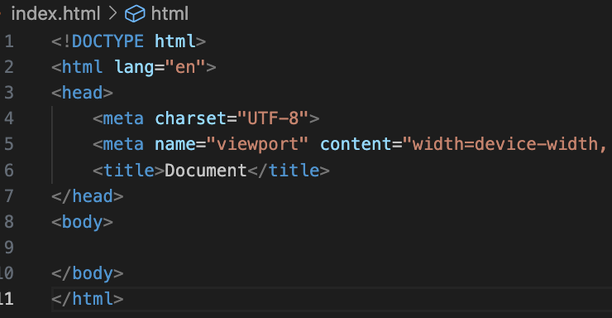Click line number 7 in gutter
Image resolution: width=612 pixels, height=318 pixels.
click(x=9, y=196)
